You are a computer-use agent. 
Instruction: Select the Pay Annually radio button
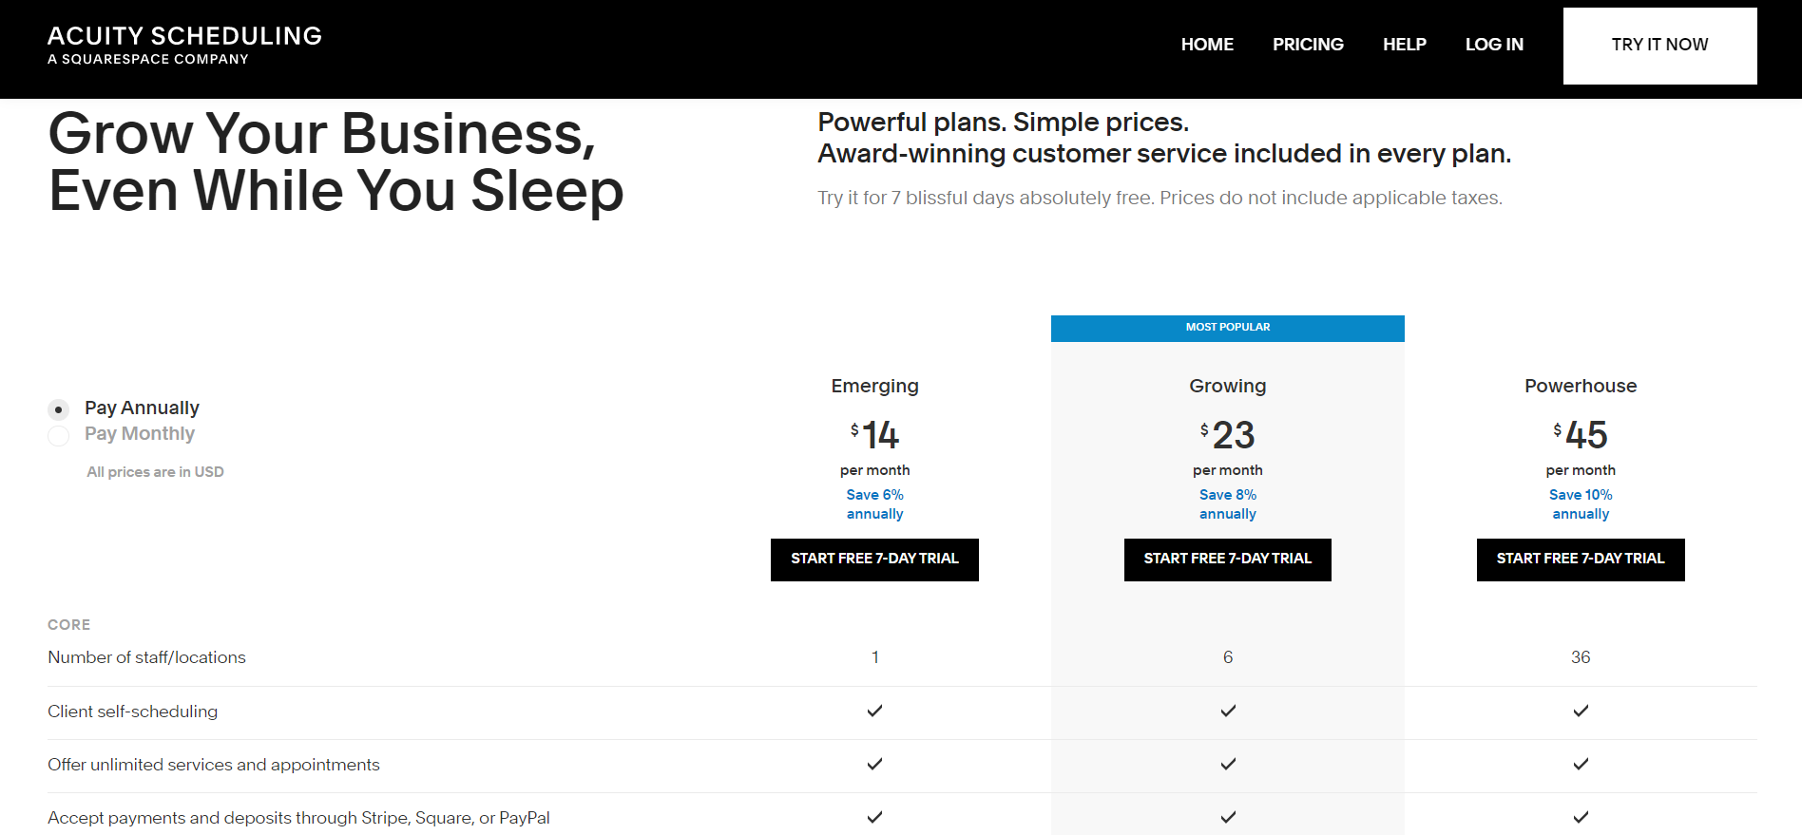coord(58,409)
